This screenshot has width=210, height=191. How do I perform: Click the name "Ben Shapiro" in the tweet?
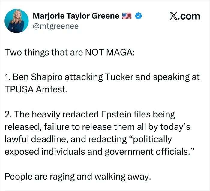point(34,77)
